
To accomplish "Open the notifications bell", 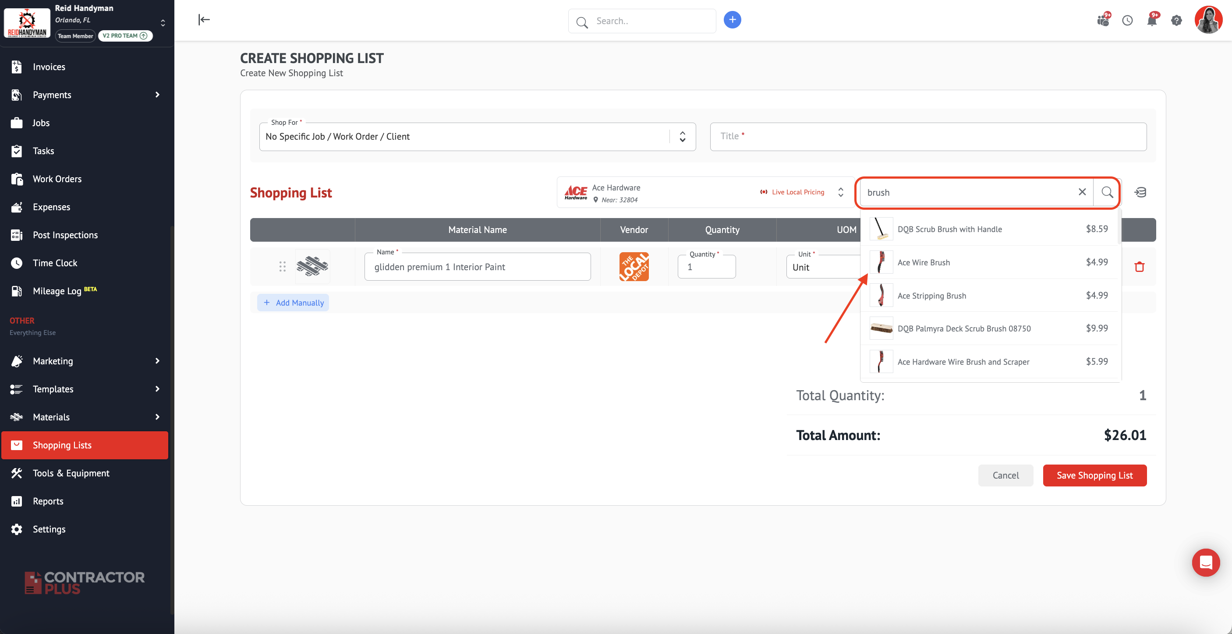I will (1152, 20).
